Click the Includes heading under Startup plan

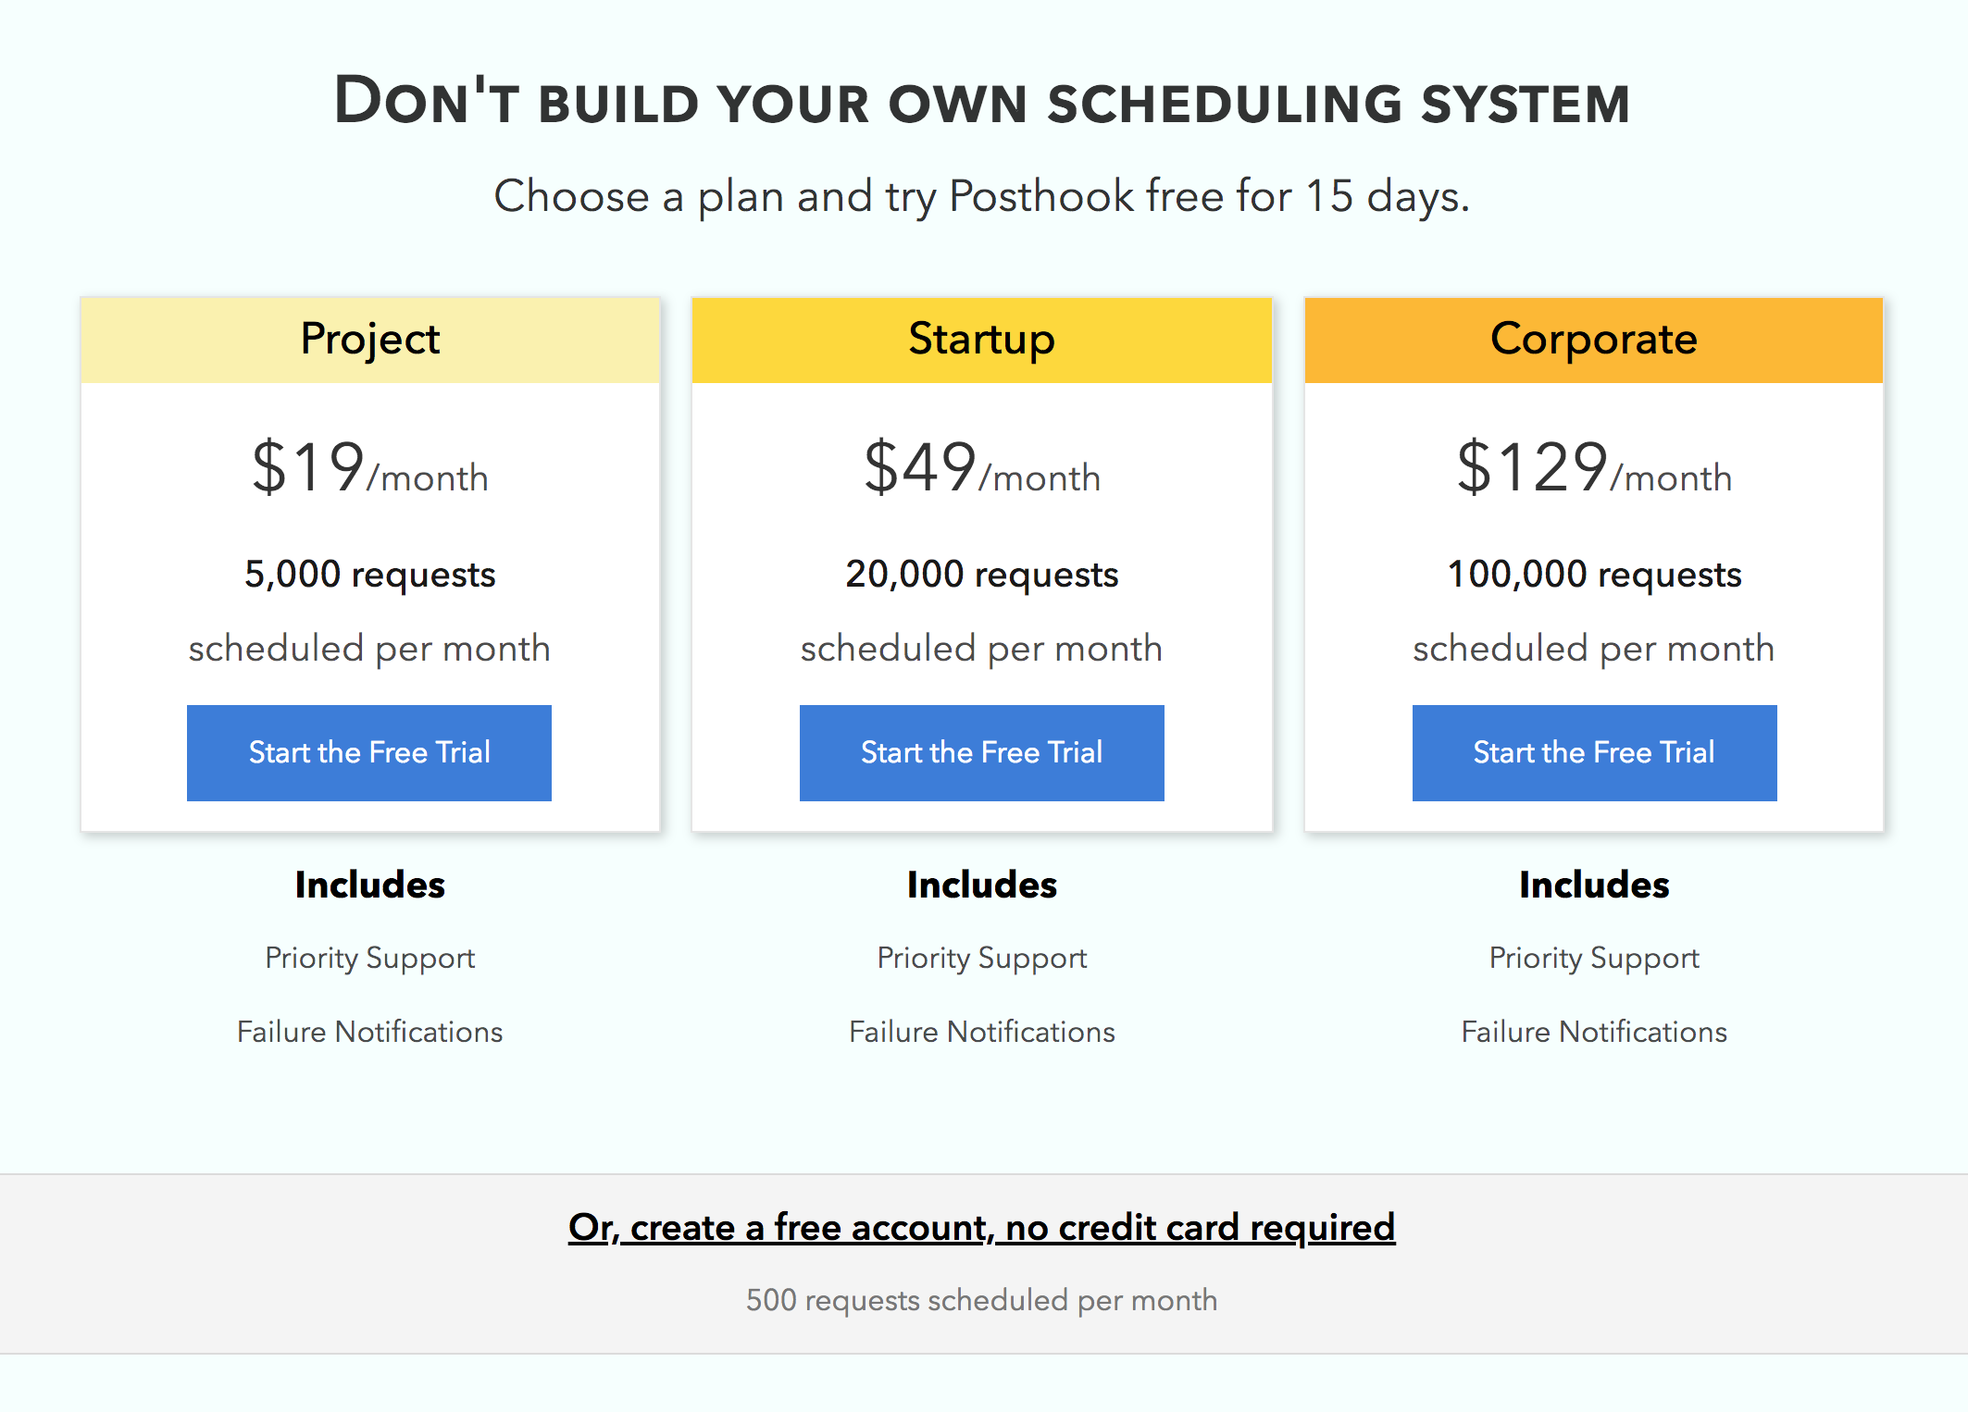pyautogui.click(x=981, y=886)
